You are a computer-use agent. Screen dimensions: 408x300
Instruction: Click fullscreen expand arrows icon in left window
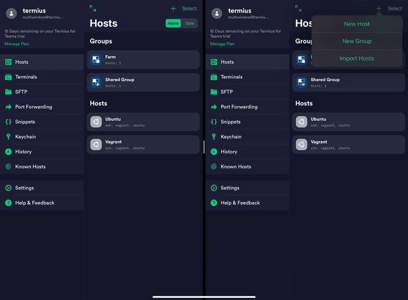click(x=93, y=9)
